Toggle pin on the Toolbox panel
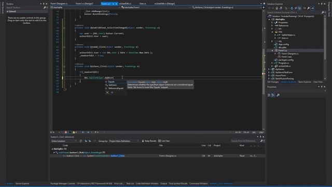Image resolution: width=332 pixels, height=187 pixels. point(44,4)
